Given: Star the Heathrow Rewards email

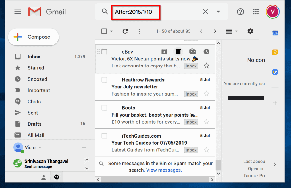Looking at the screenshot, I should 206,94.
